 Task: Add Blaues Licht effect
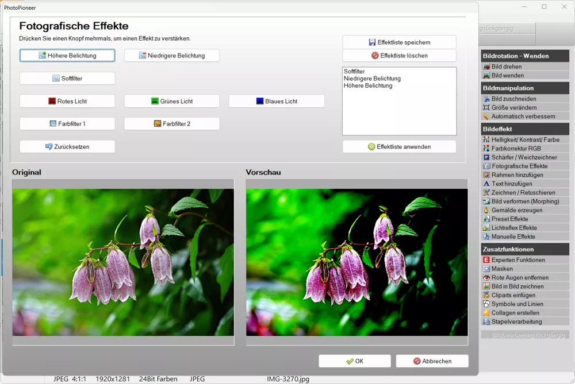pos(277,101)
